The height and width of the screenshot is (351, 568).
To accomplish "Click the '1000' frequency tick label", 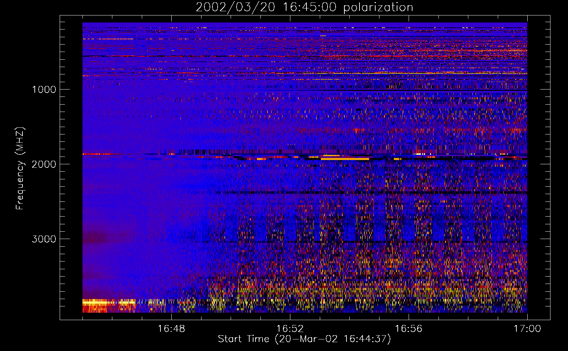I will click(44, 90).
